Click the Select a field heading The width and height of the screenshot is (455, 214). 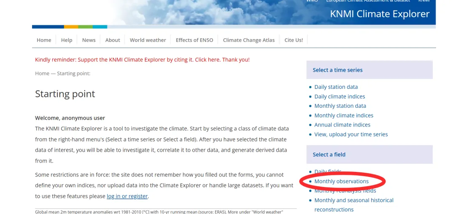pos(329,155)
